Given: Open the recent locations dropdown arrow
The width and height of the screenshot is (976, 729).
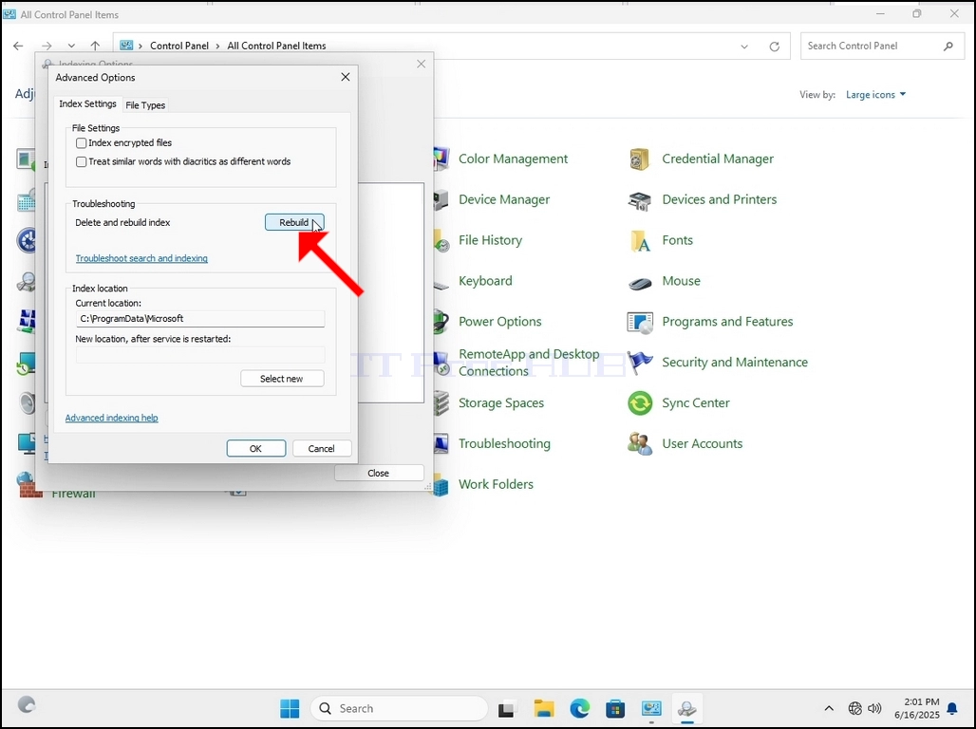Looking at the screenshot, I should [x=71, y=47].
